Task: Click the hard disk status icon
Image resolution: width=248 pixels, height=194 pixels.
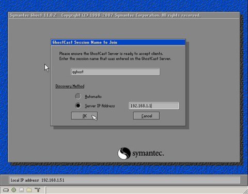Action: tap(6, 190)
